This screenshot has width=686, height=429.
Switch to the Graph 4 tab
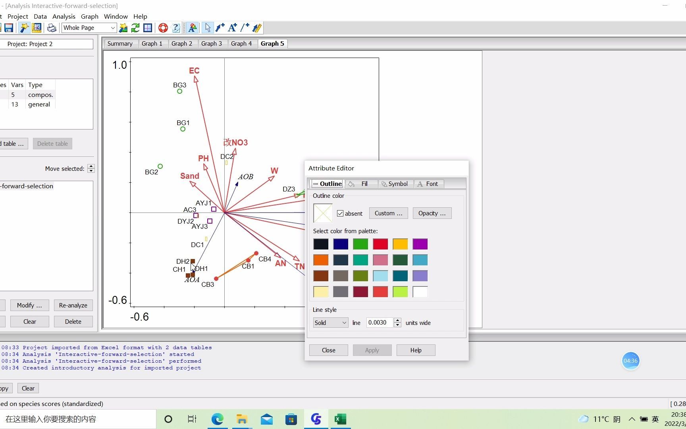[241, 44]
